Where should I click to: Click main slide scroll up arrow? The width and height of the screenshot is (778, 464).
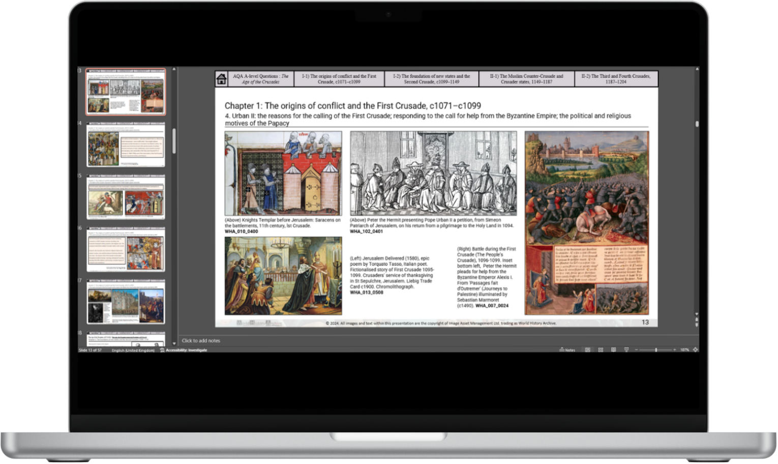697,69
